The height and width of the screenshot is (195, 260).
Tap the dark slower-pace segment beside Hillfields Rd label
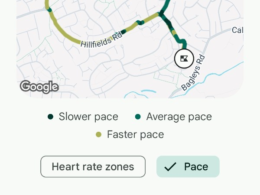(123, 31)
